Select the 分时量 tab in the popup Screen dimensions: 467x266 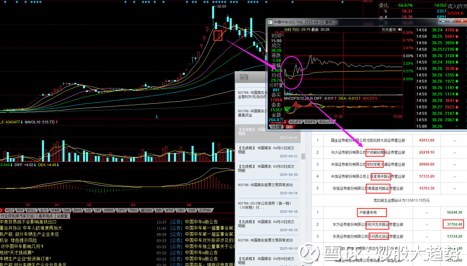click(x=276, y=127)
